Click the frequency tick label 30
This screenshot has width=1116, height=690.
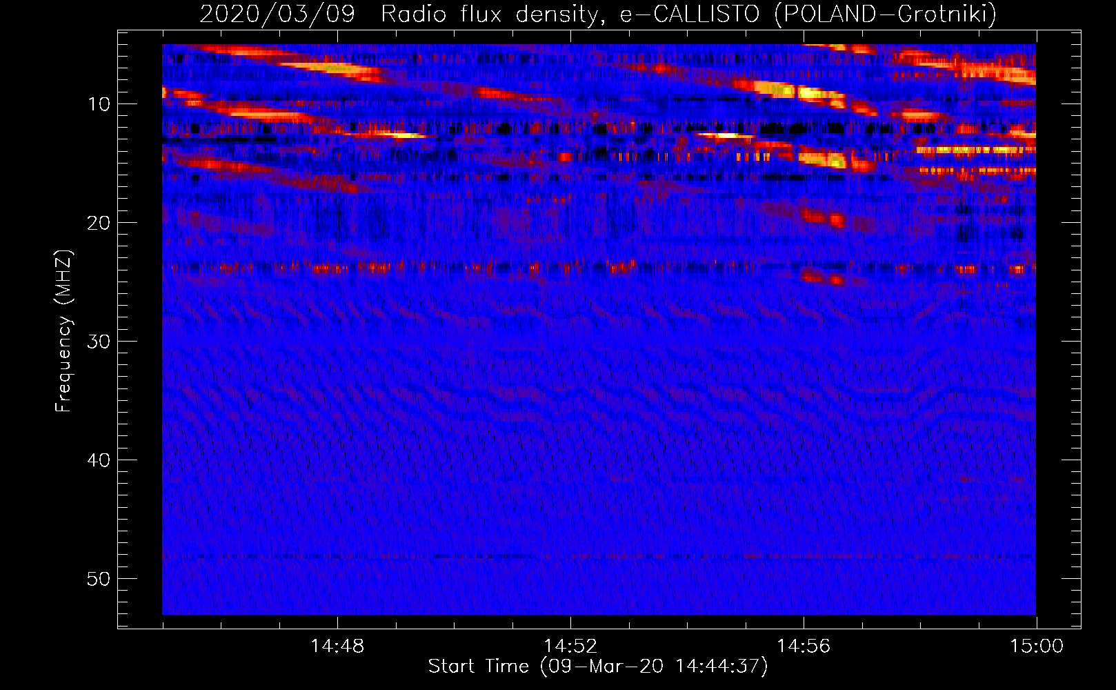[x=99, y=342]
